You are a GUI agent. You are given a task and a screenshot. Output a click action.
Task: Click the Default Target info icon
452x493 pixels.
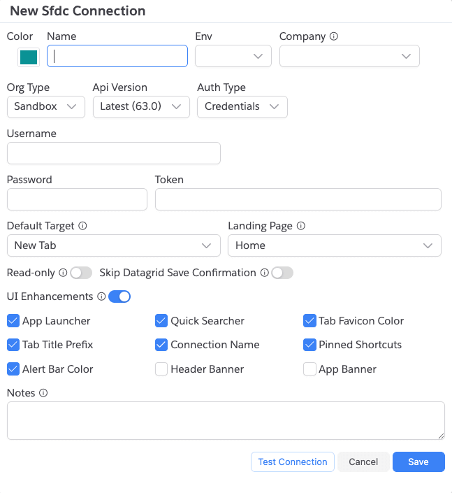[82, 226]
